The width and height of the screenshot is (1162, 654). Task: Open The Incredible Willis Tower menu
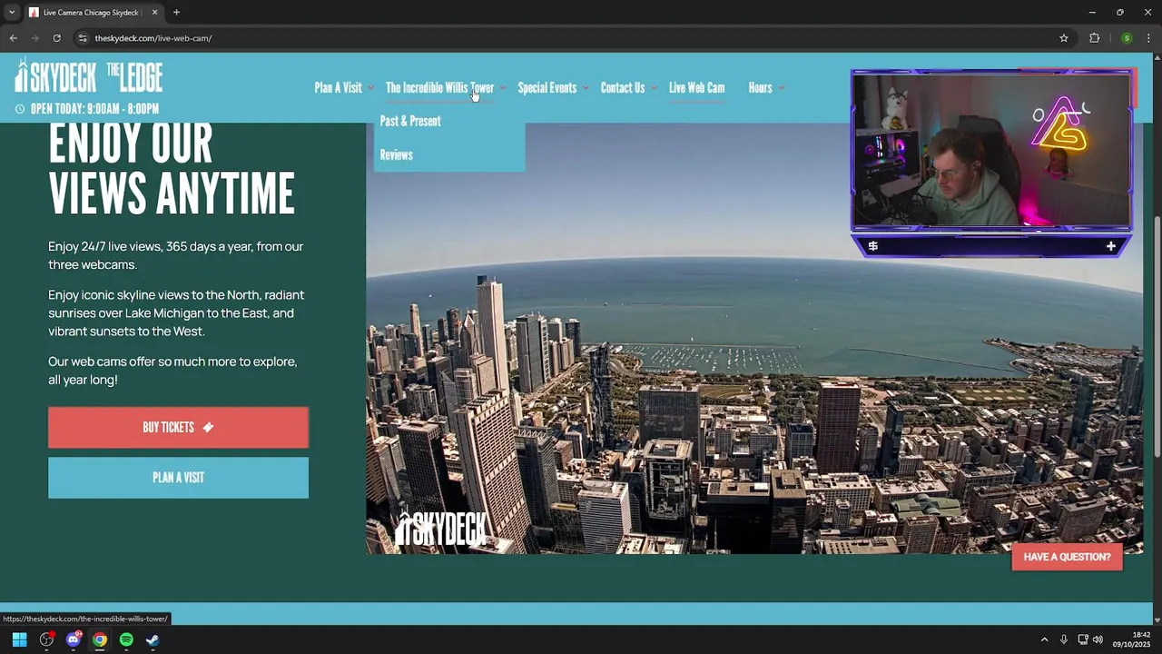tap(439, 88)
